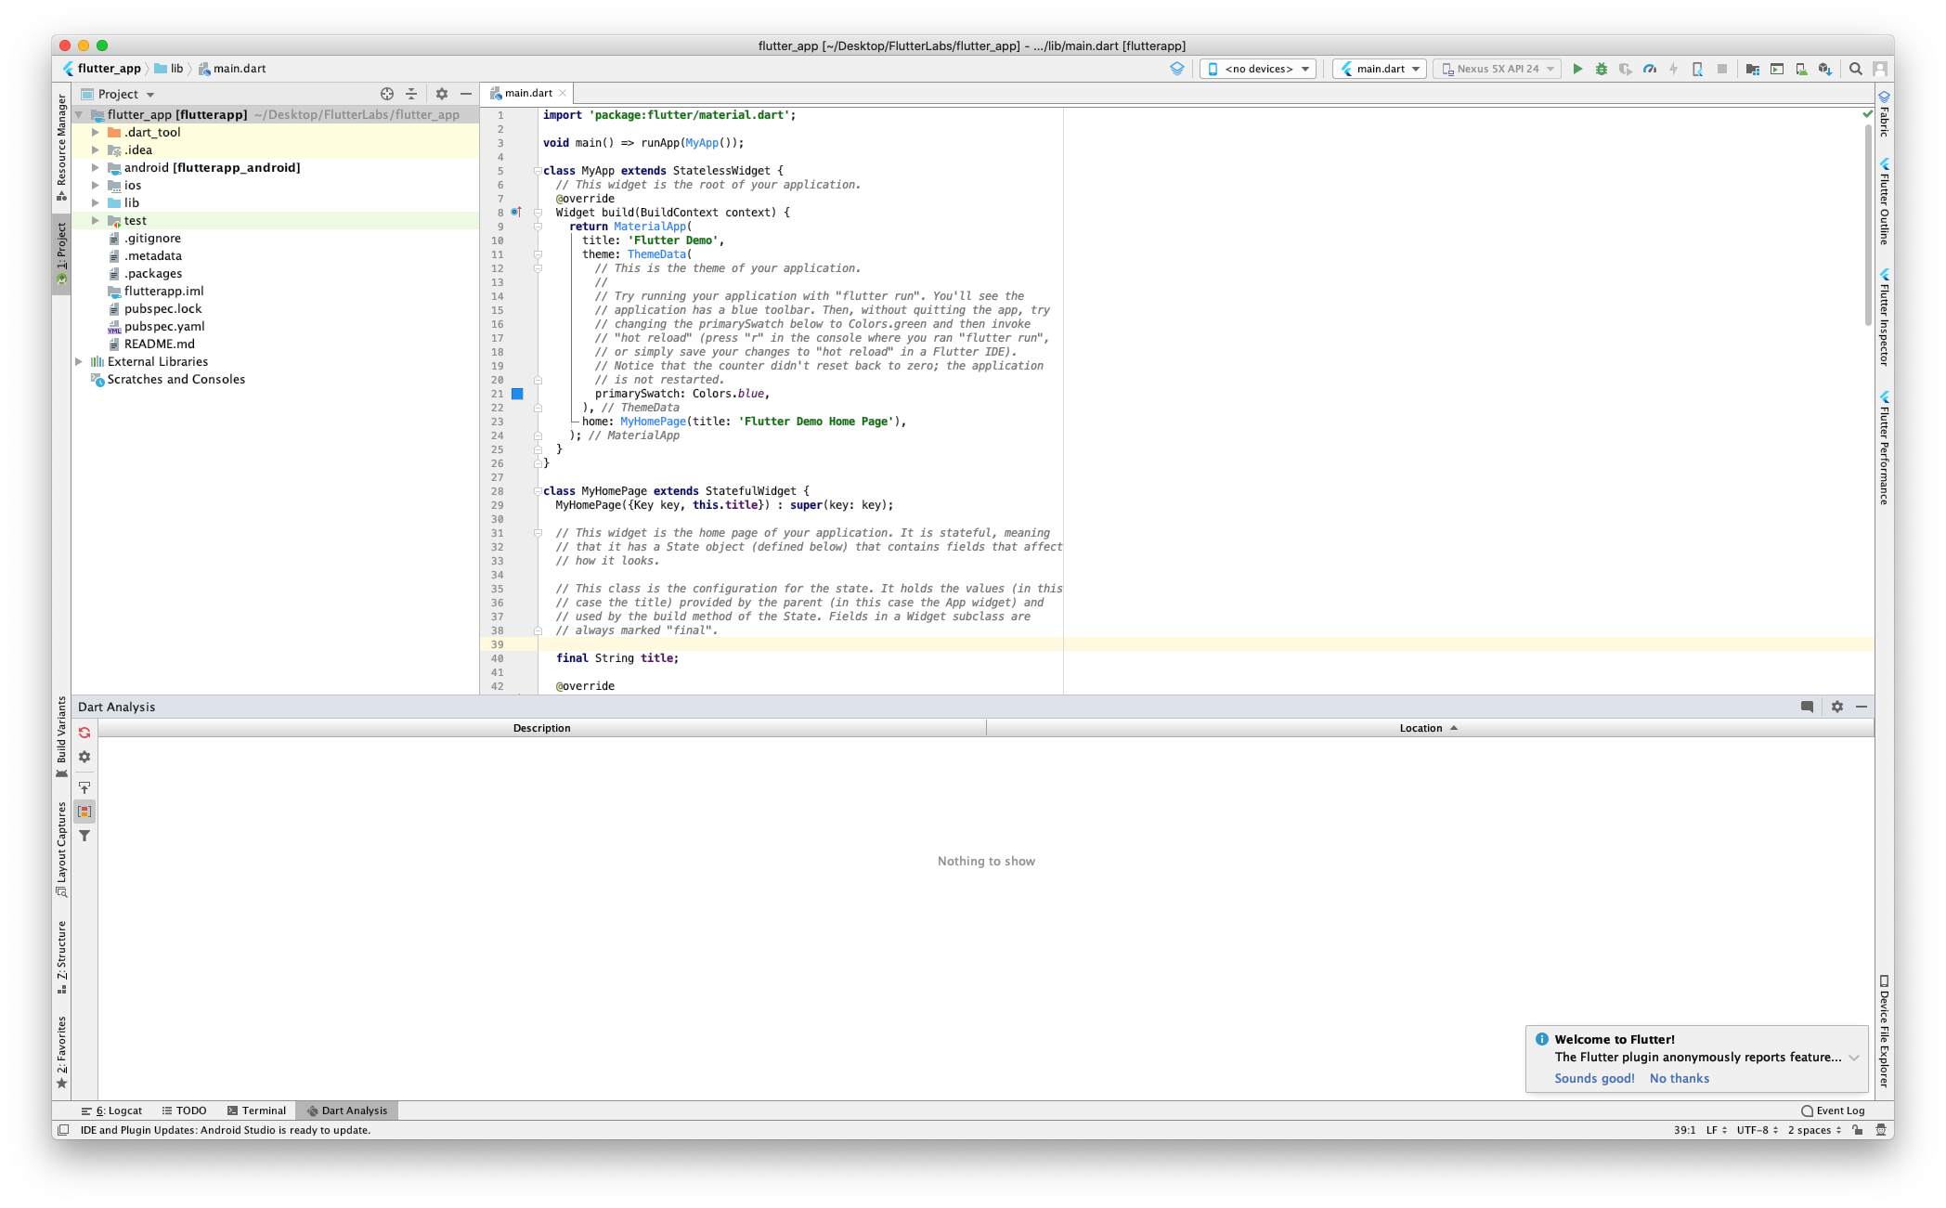
Task: Toggle read-only lock icon in status bar
Action: pyautogui.click(x=1857, y=1130)
